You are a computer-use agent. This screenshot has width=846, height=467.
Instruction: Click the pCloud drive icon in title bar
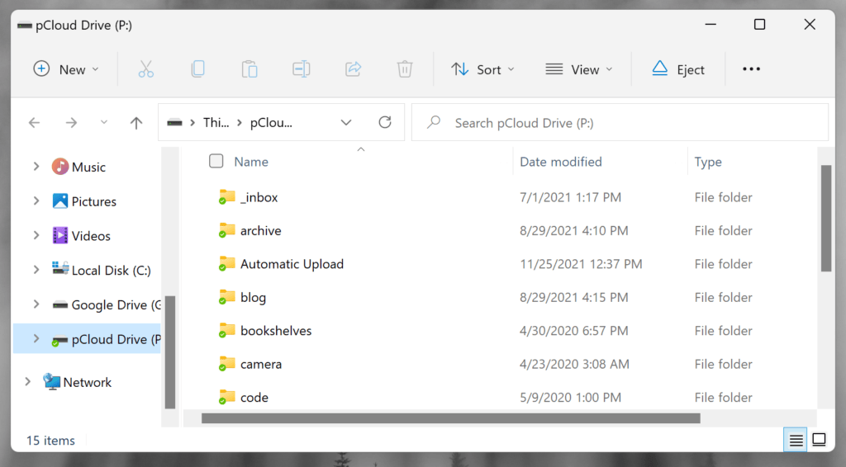[24, 26]
